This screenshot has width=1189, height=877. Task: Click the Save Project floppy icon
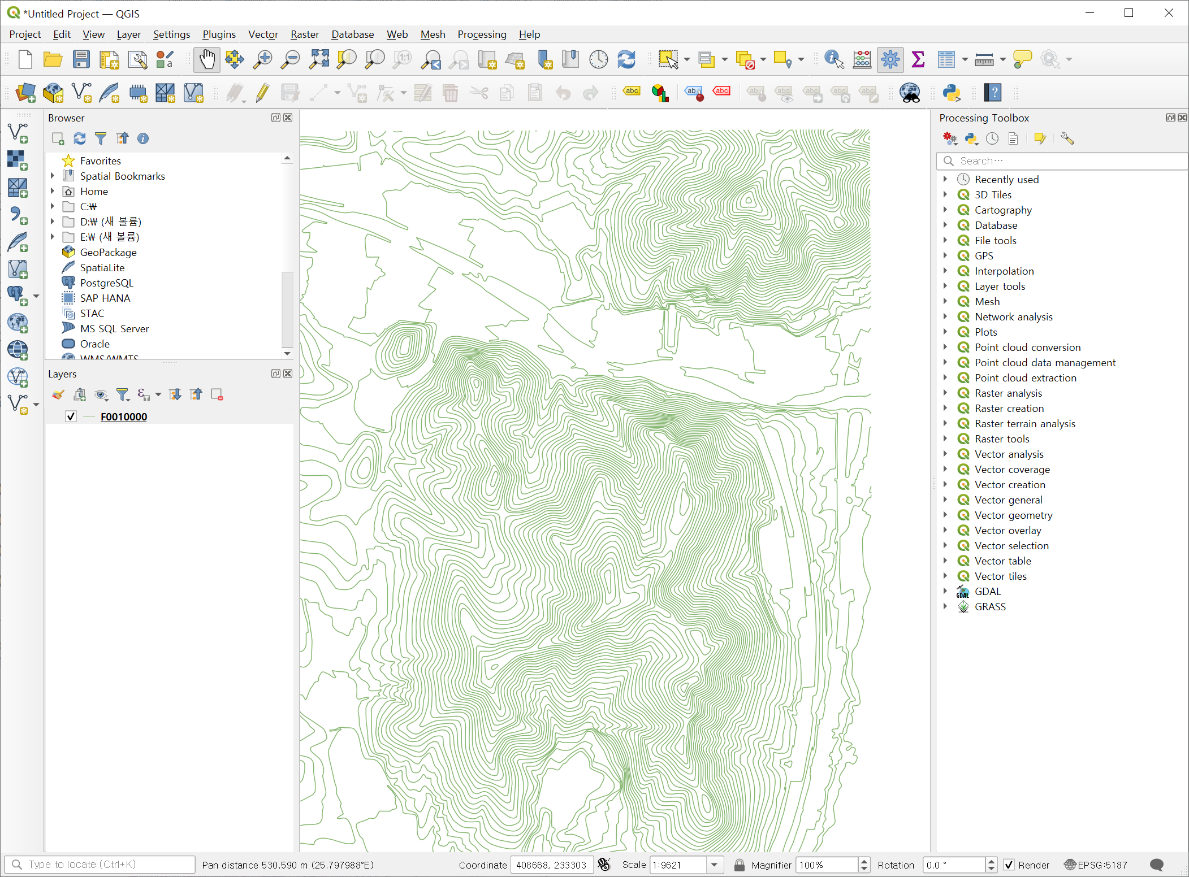point(81,59)
